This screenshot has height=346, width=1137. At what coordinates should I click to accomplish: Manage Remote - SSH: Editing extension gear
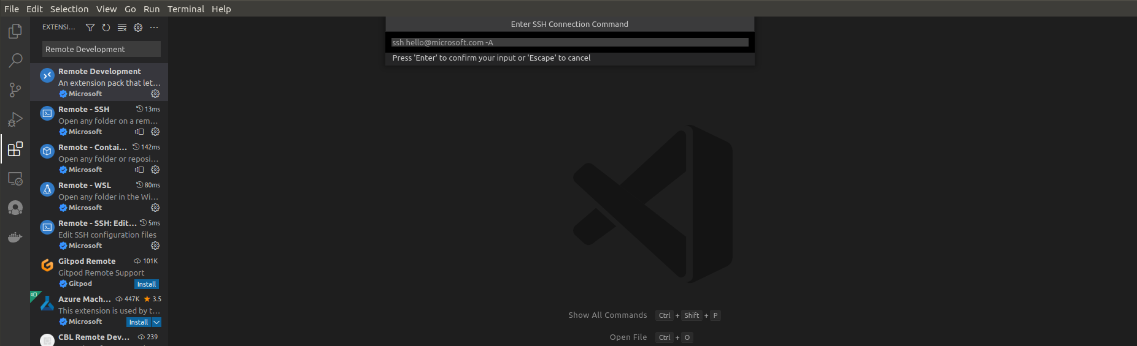pos(155,246)
